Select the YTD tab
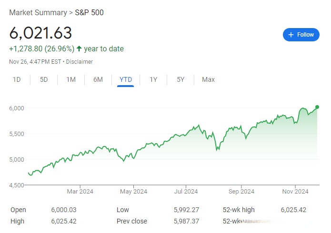This screenshot has width=331, height=233. (126, 79)
